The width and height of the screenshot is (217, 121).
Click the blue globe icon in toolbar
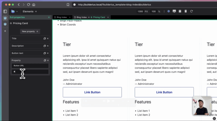[x=169, y=11]
